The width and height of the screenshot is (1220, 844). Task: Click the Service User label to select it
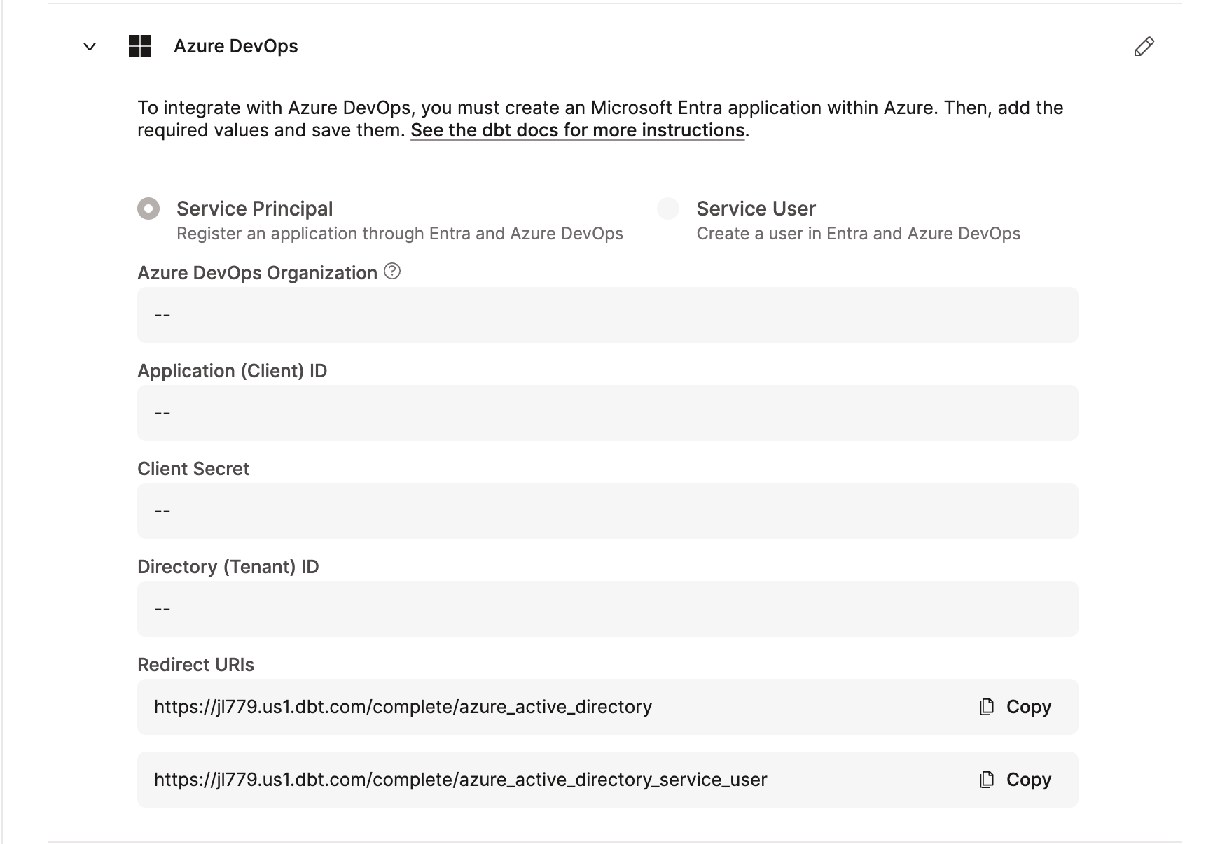click(755, 208)
